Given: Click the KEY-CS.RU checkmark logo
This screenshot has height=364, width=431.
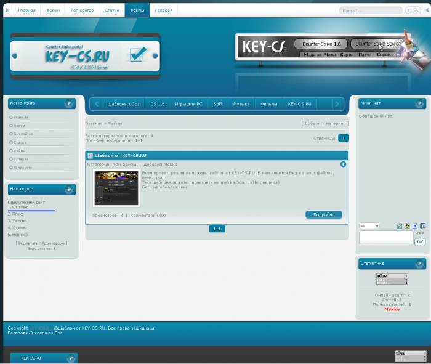Looking at the screenshot, I should 137,55.
